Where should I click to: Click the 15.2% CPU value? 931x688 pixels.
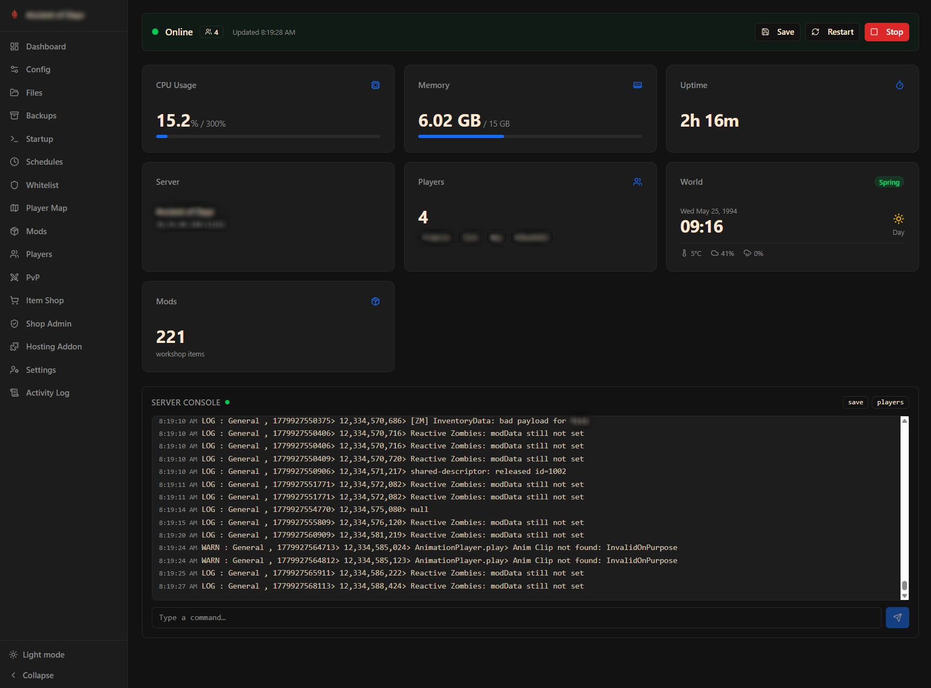point(173,121)
